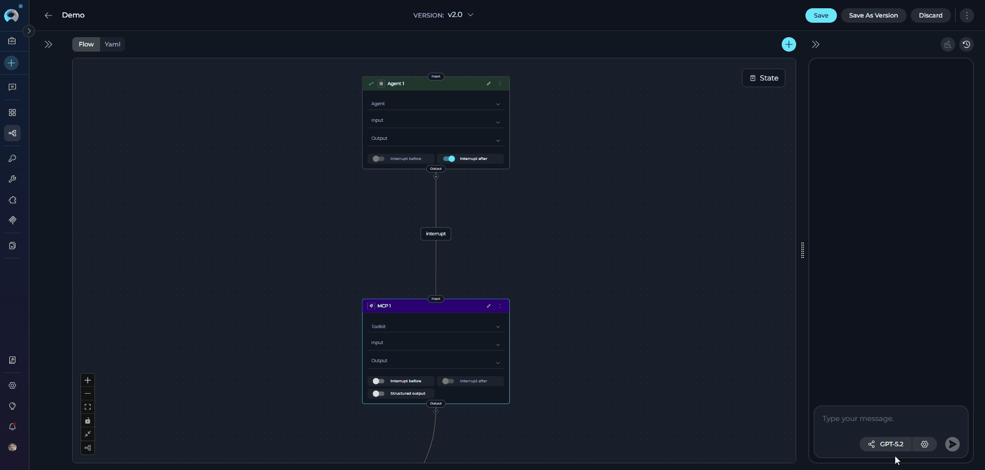Open the three-dot menu at top right
Image resolution: width=985 pixels, height=470 pixels.
point(966,15)
